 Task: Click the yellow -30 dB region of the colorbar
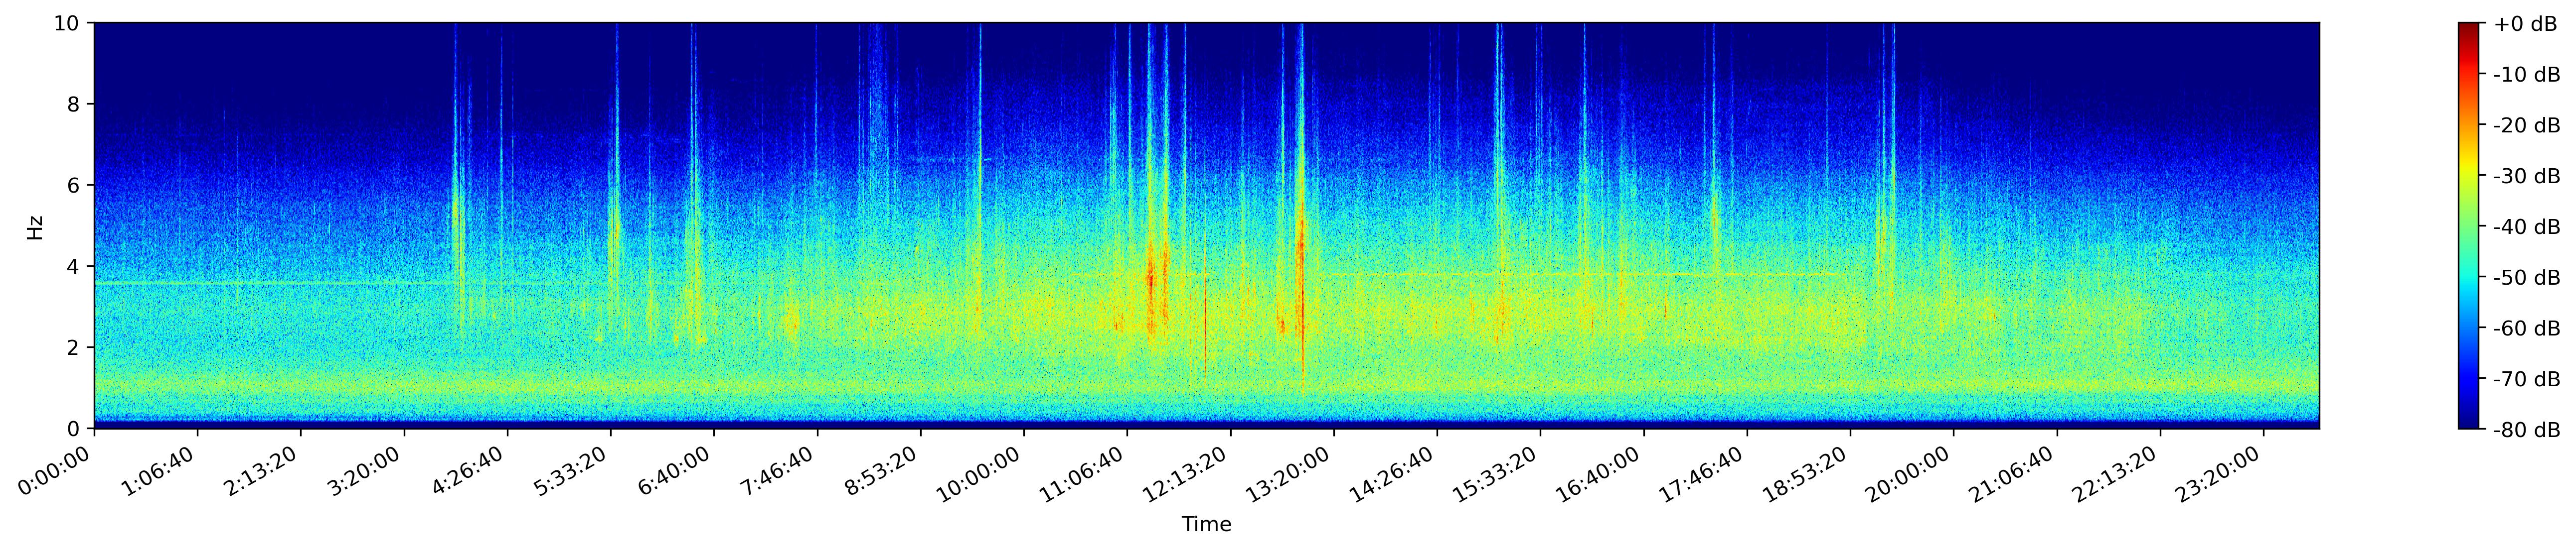(2469, 176)
